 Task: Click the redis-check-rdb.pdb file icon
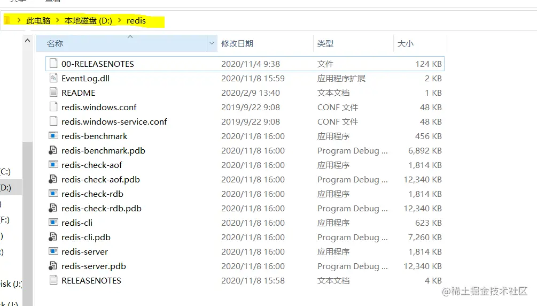click(x=53, y=208)
